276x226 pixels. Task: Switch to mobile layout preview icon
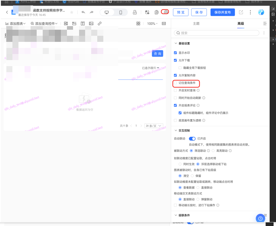click(x=121, y=12)
